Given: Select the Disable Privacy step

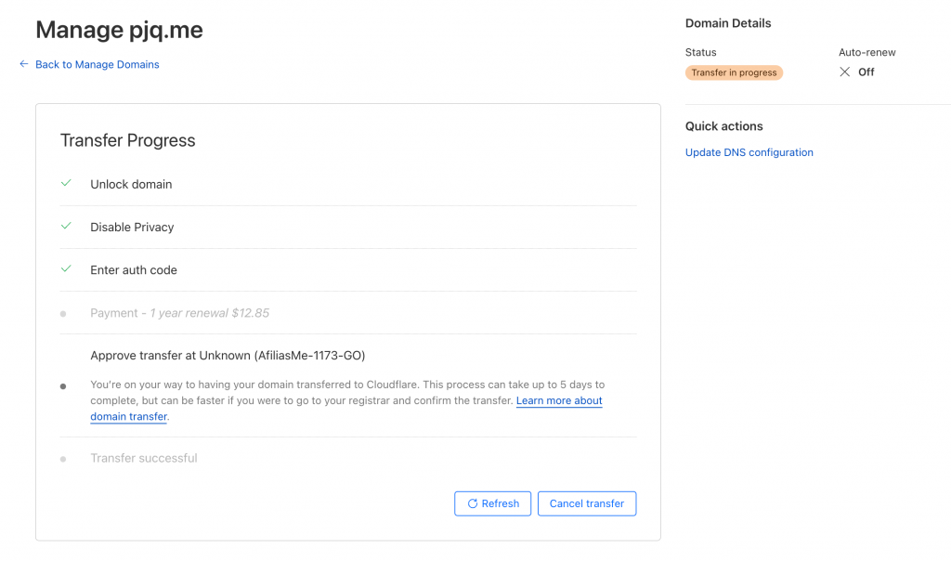Looking at the screenshot, I should coord(132,227).
